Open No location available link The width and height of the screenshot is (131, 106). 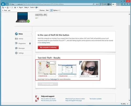point(96,99)
